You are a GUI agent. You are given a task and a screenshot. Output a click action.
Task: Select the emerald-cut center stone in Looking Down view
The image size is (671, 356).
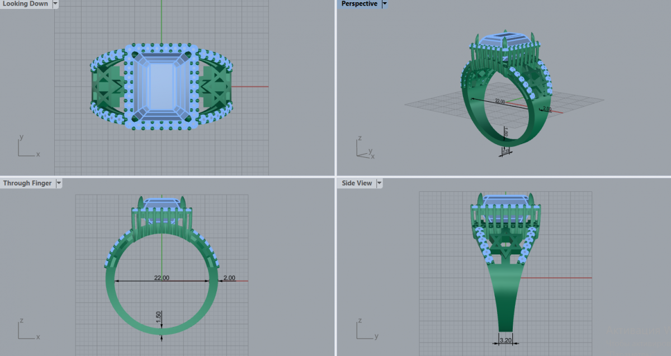click(x=162, y=87)
